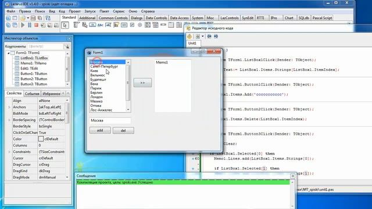Select the TButton component in palette
The image size is (372, 209).
(92, 25)
